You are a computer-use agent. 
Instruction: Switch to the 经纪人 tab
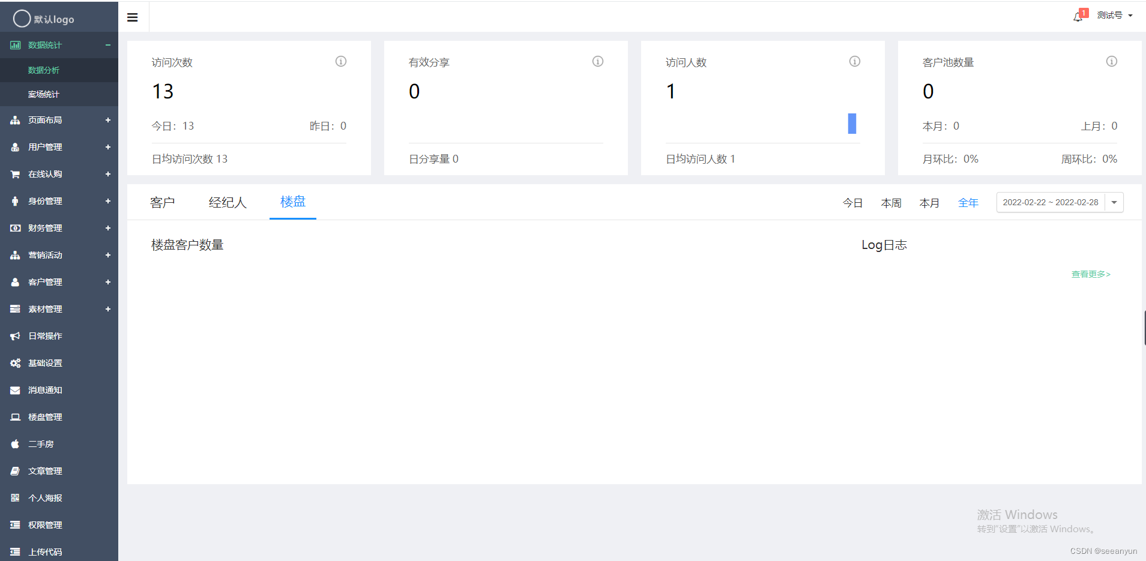pos(227,202)
